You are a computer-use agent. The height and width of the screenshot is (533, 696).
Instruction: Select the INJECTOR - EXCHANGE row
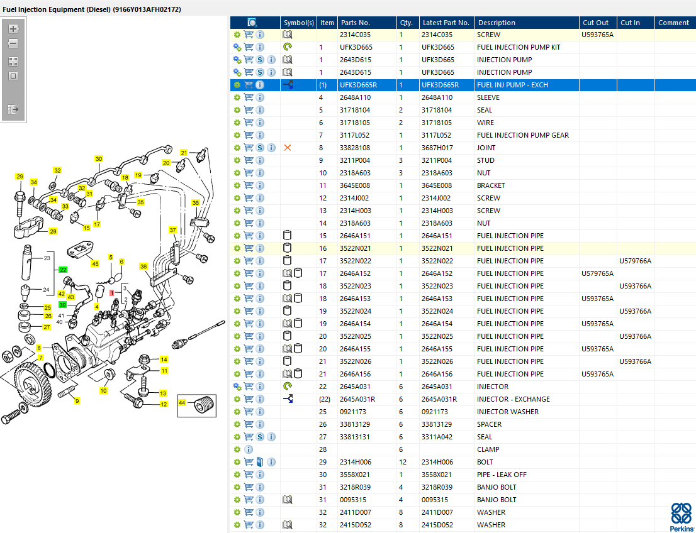[x=513, y=399]
